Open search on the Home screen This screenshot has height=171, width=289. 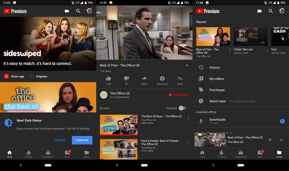[x=78, y=11]
